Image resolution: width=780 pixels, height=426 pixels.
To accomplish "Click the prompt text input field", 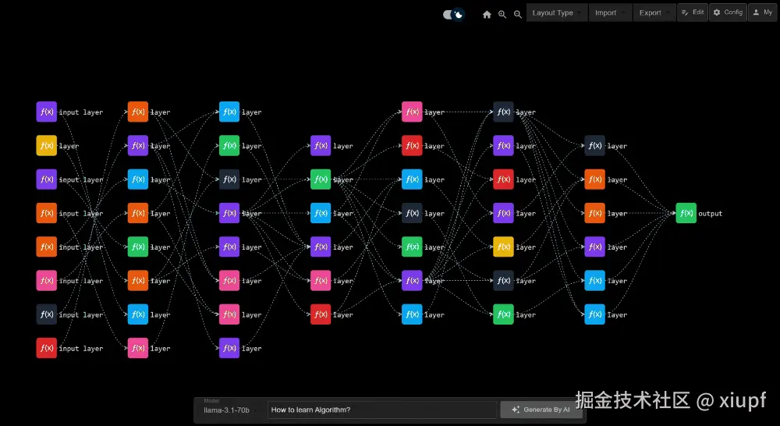I will [x=382, y=410].
